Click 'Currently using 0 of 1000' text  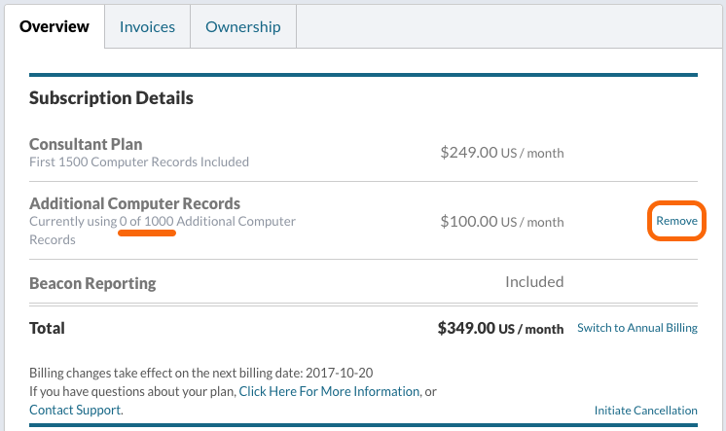101,221
